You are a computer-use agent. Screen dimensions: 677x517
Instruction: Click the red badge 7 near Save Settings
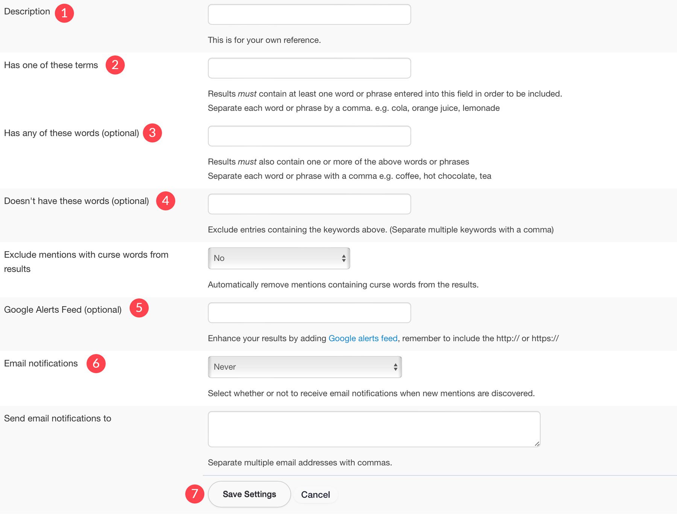pos(195,494)
